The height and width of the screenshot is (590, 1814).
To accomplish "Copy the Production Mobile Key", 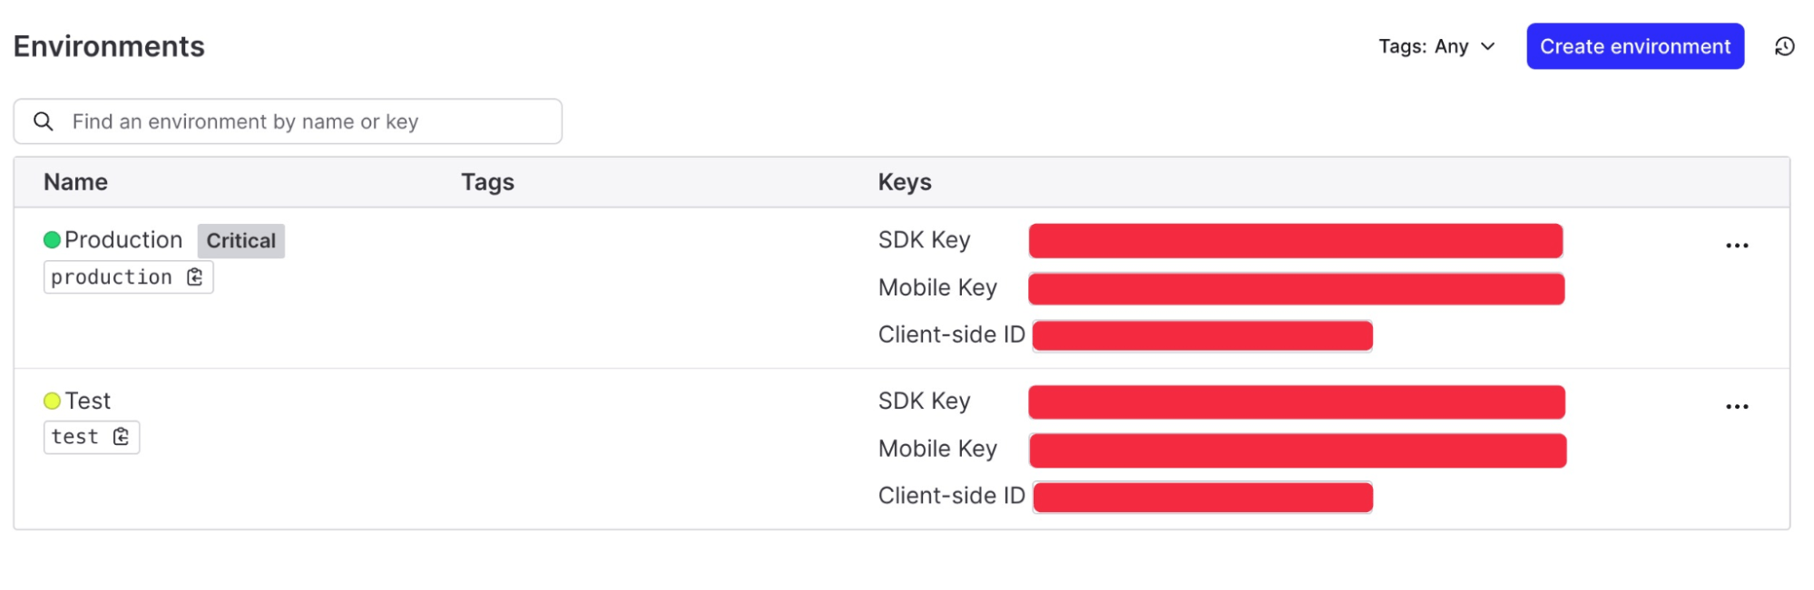I will [1296, 289].
